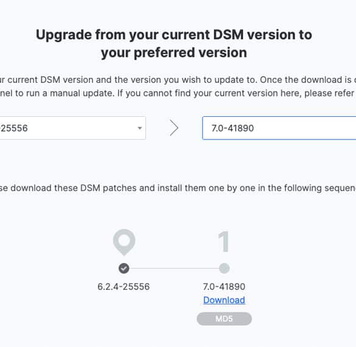Click the 6.2.4-25556 step label
The image size is (356, 347).
point(124,287)
